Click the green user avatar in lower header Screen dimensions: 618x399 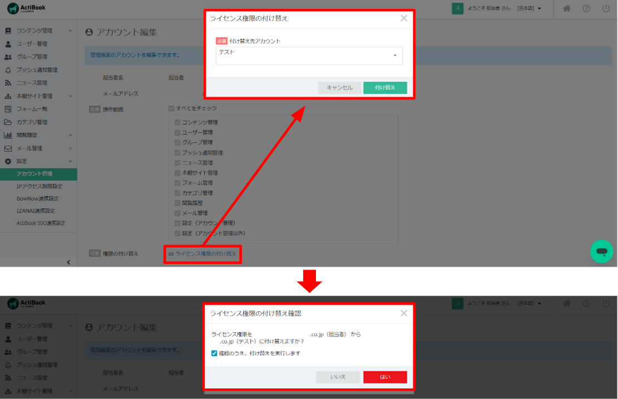(458, 303)
